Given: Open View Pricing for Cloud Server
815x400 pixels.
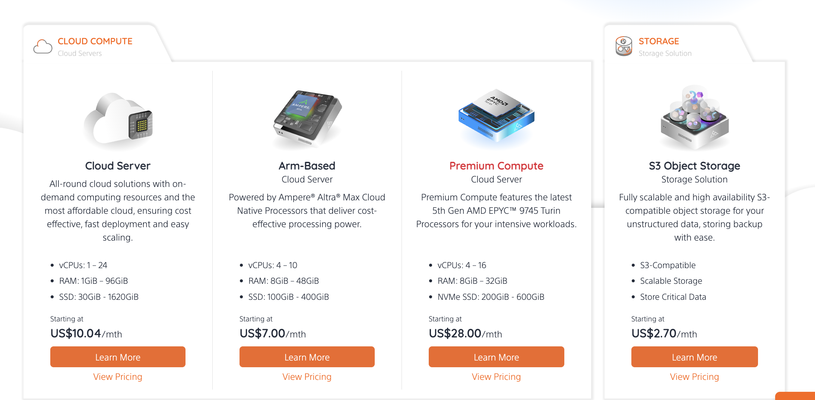Looking at the screenshot, I should click(x=118, y=377).
